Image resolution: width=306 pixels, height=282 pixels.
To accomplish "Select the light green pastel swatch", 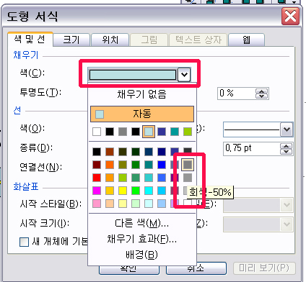I will tap(136, 204).
